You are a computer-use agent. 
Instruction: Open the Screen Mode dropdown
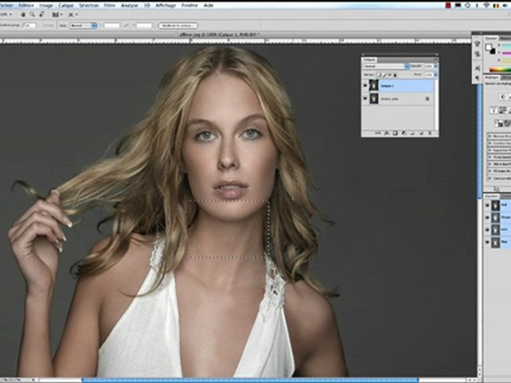pos(73,15)
